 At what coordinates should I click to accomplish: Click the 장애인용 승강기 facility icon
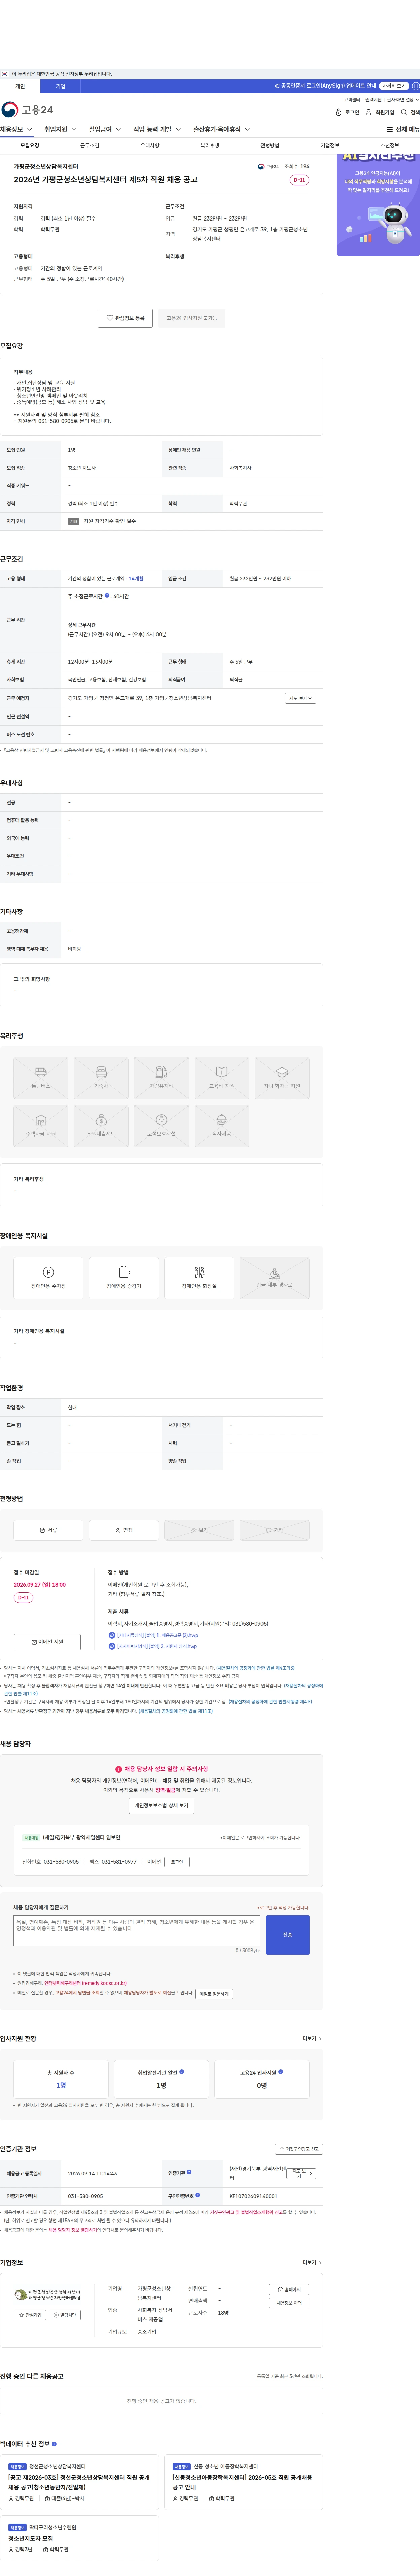click(x=124, y=1278)
